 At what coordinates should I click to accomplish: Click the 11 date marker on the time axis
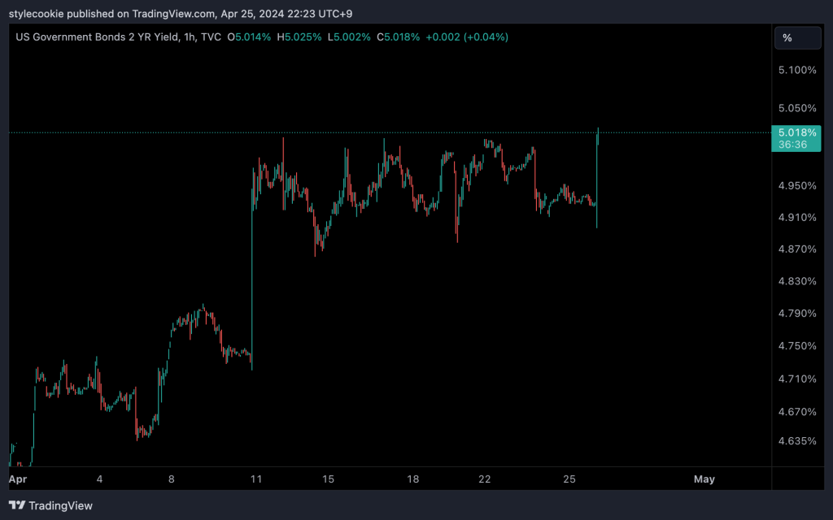[256, 479]
